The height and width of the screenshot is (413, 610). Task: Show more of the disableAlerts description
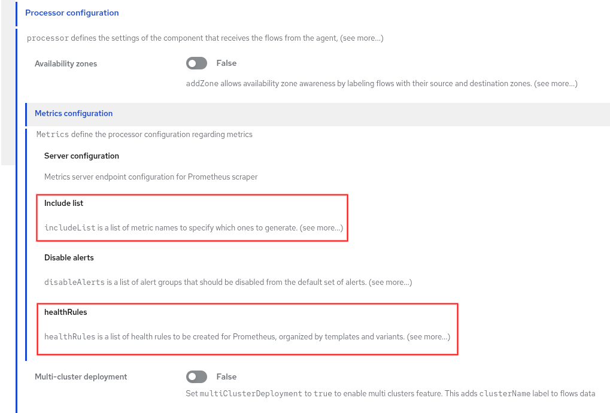point(390,282)
